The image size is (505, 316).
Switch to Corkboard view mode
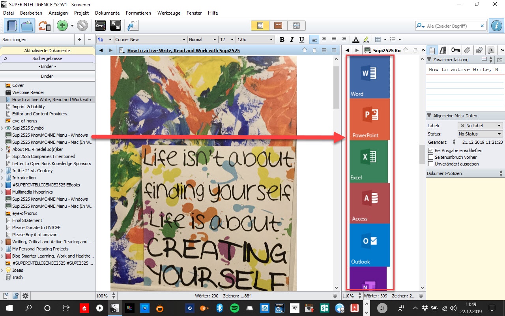278,26
